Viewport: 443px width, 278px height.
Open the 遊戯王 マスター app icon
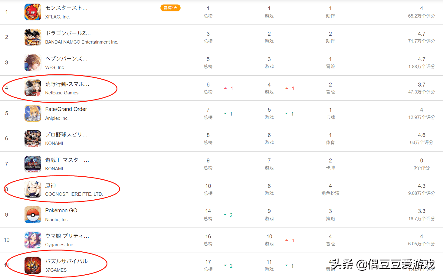(33, 164)
